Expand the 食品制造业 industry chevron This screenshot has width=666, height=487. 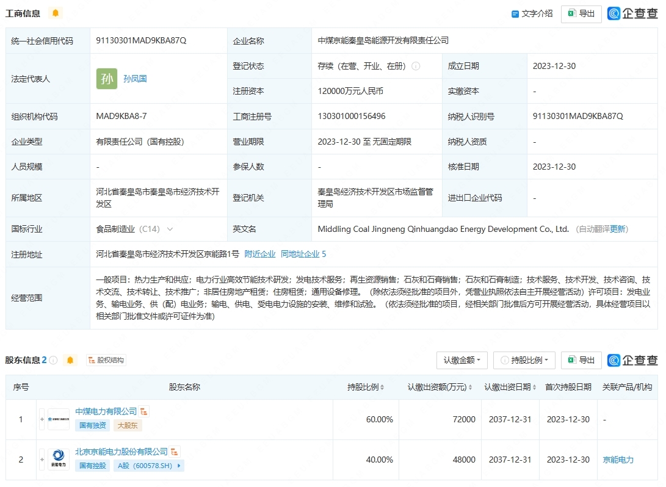tap(170, 229)
